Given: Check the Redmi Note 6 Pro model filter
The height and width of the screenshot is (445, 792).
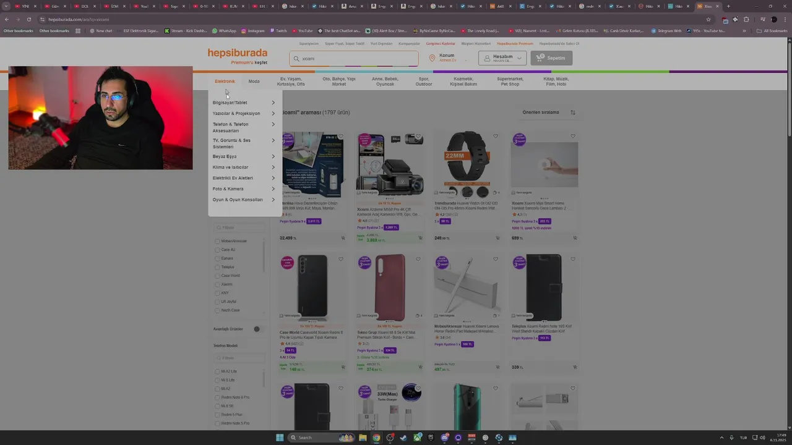Looking at the screenshot, I should point(217,397).
